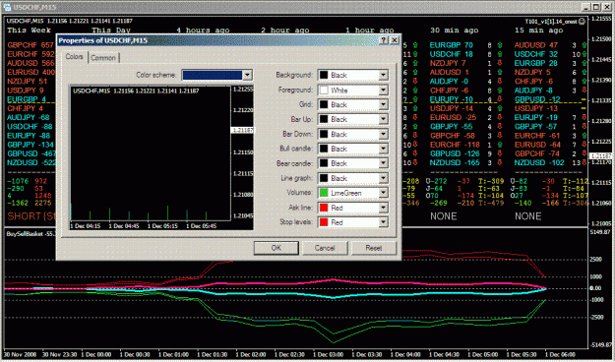Viewport: 615px width, 362px height.
Task: Click the 1.21187 price label in preview
Action: (x=242, y=130)
